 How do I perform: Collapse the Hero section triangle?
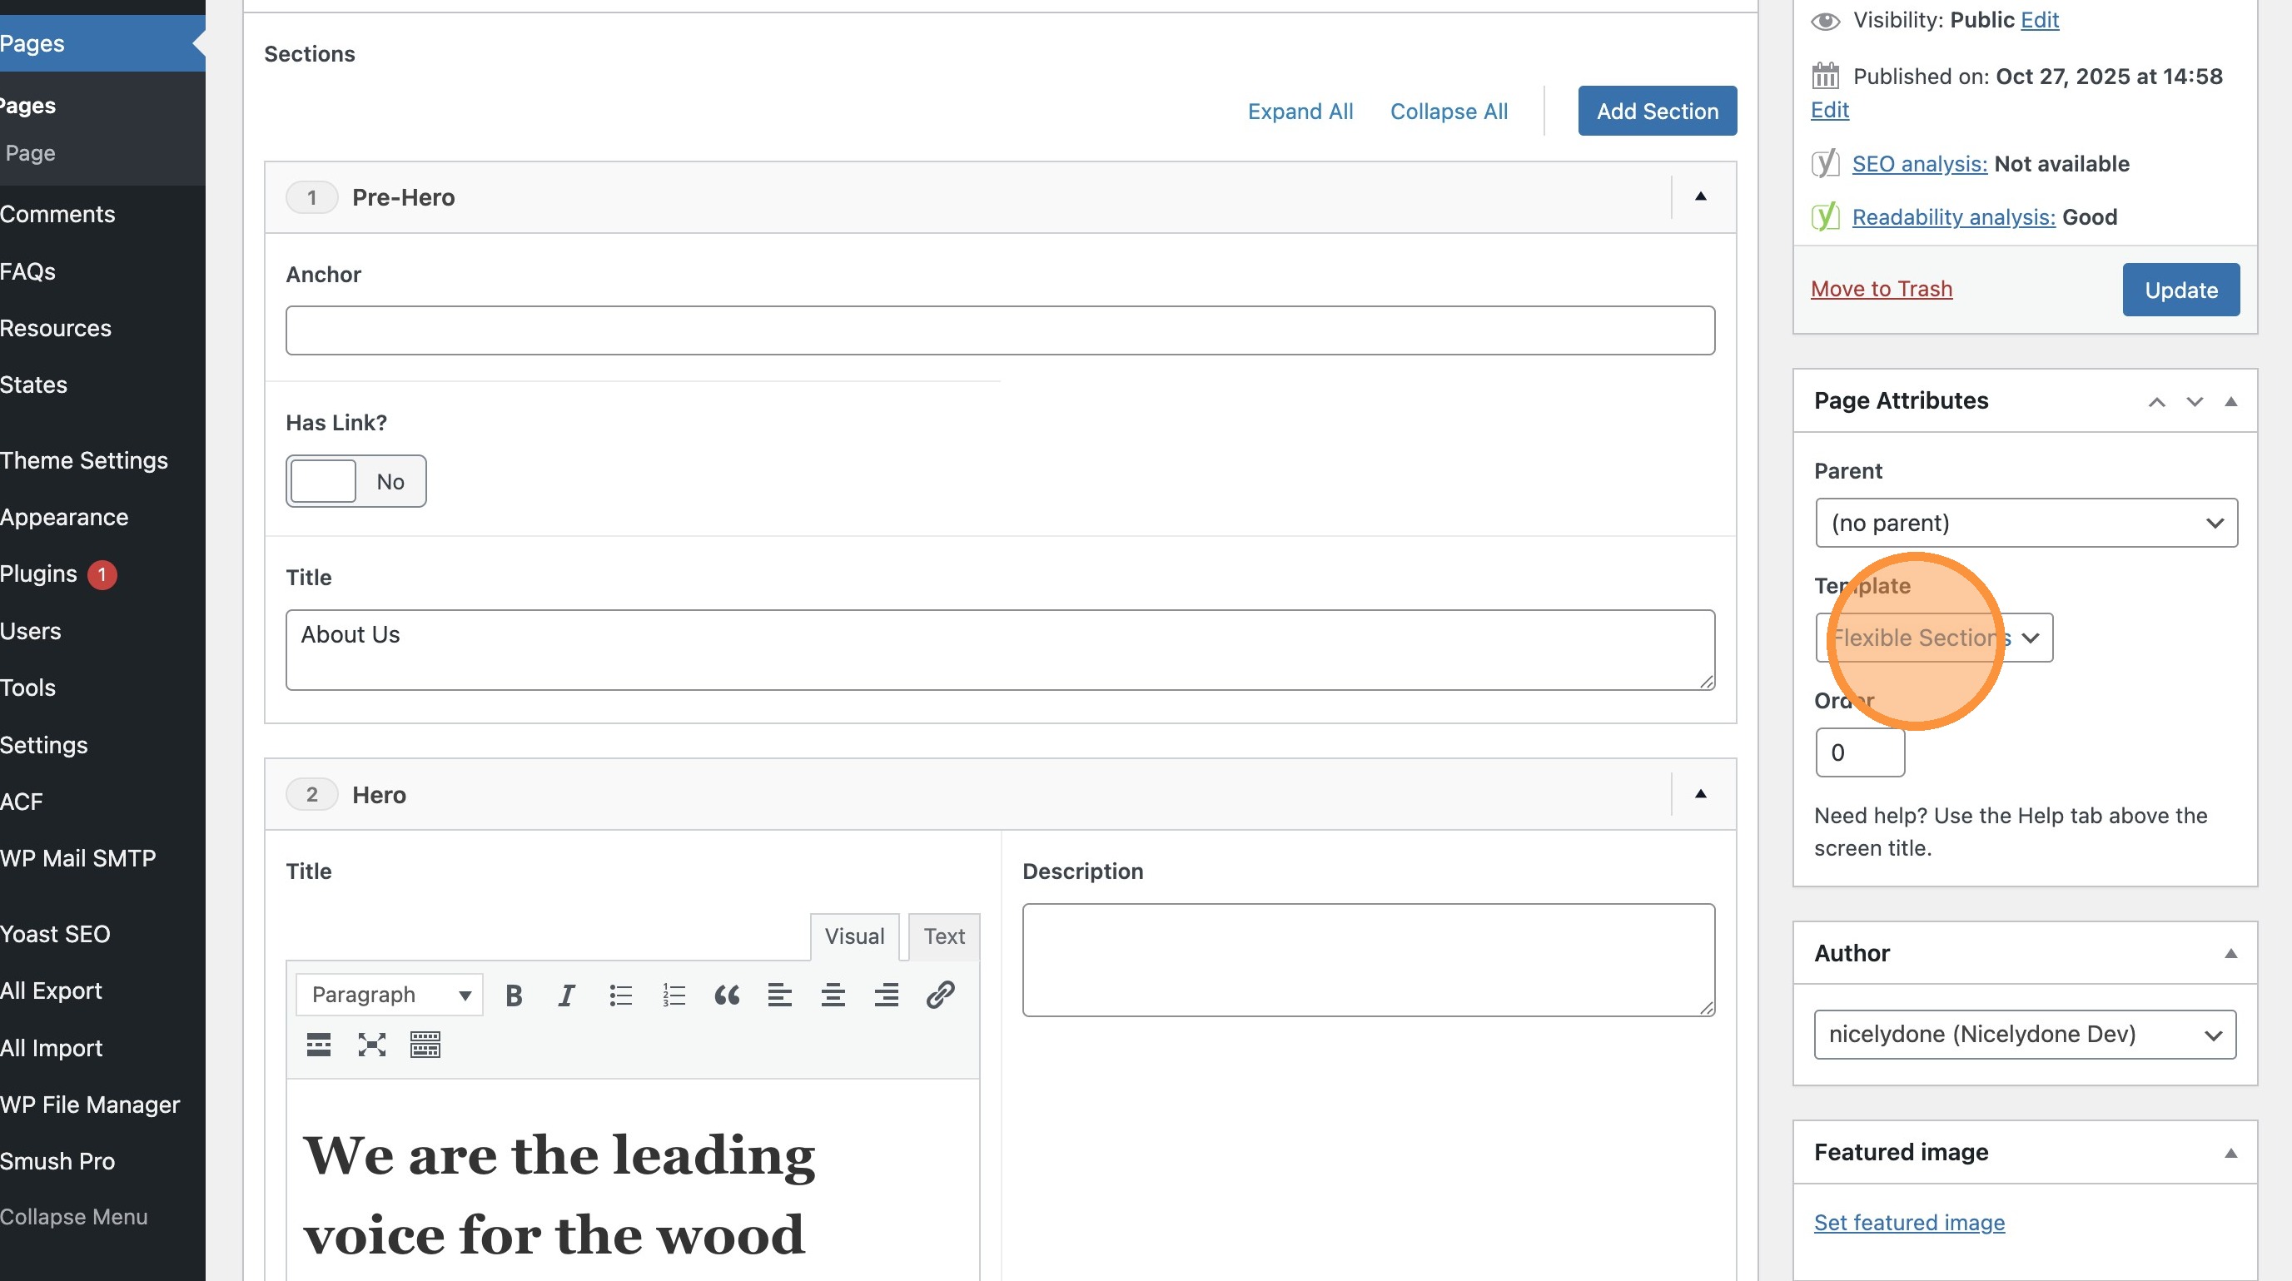[x=1700, y=793]
